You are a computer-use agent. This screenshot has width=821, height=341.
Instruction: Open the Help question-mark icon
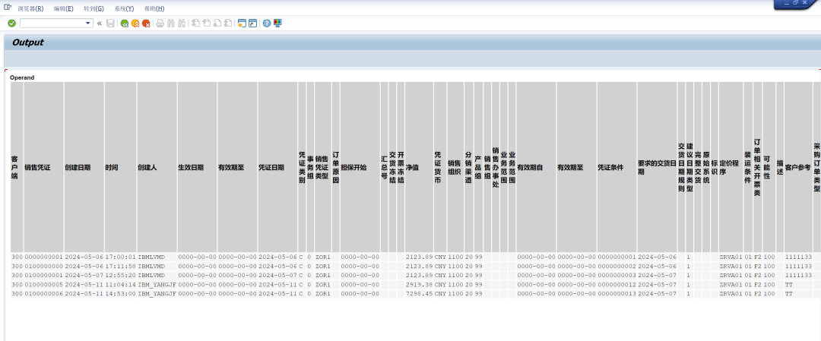pos(267,24)
